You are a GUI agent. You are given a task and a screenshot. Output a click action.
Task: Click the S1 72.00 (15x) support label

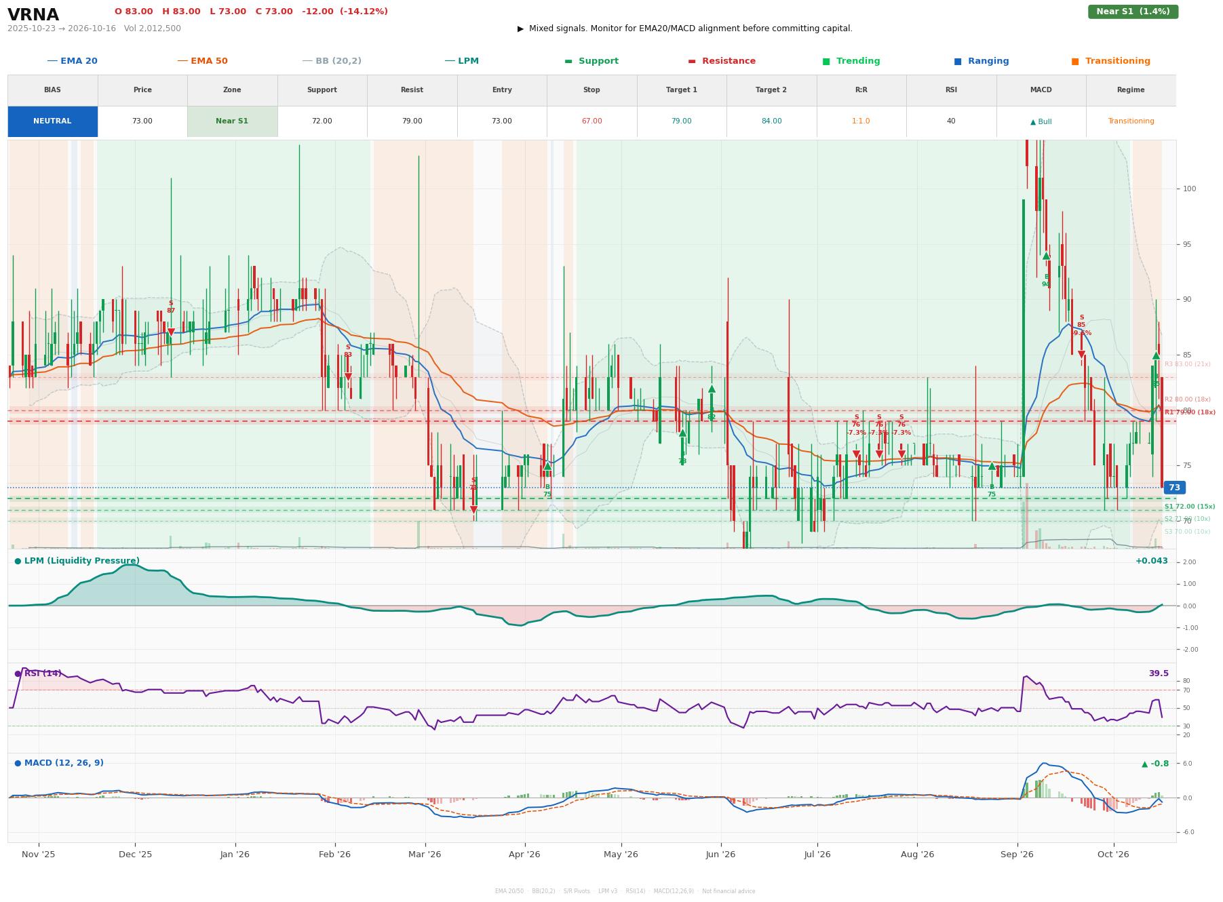[1190, 507]
